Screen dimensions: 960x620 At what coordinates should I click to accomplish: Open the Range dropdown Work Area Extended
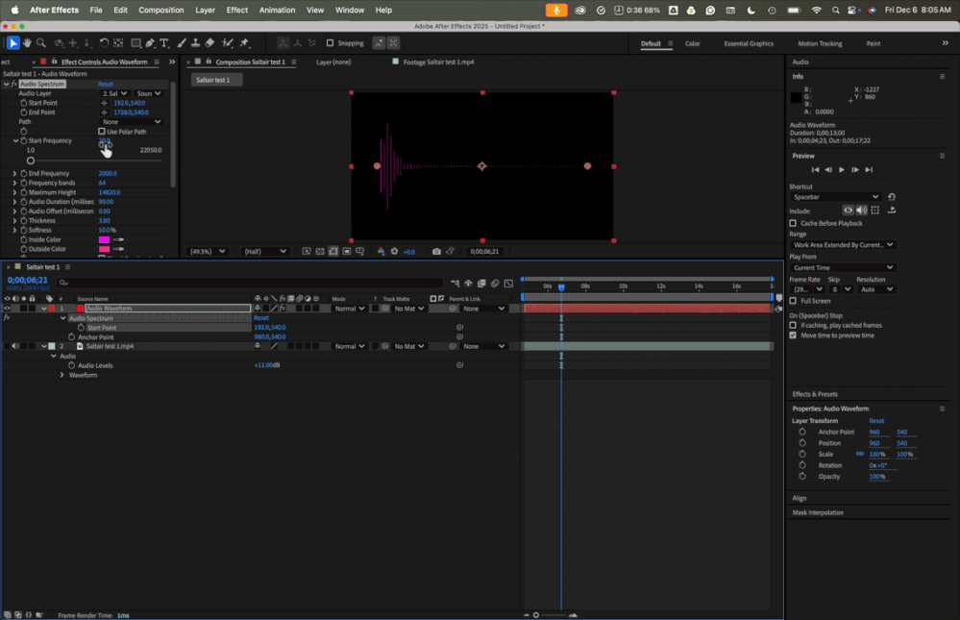842,244
